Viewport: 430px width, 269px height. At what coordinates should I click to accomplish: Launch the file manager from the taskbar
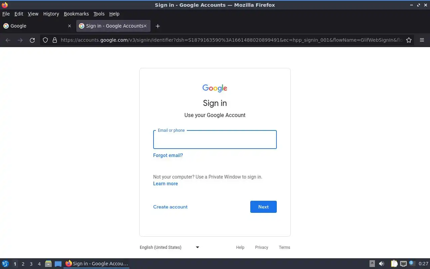tap(48, 264)
